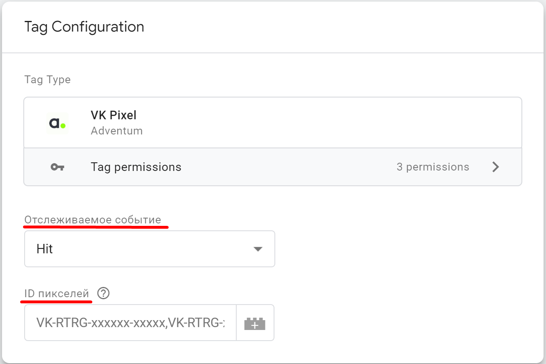The height and width of the screenshot is (364, 546).
Task: Click the Adventum subtitle text
Action: [117, 131]
